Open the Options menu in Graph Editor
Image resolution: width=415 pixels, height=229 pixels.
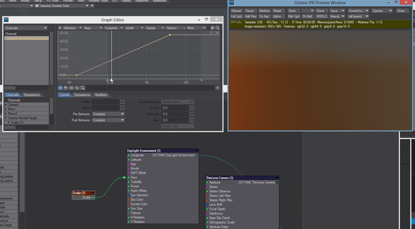[x=176, y=28]
